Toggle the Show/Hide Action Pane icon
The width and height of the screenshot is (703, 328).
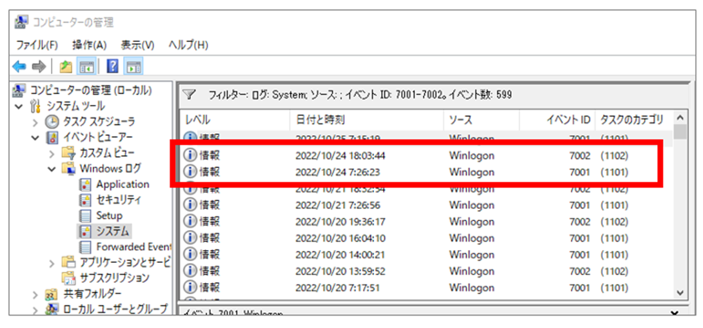click(134, 67)
